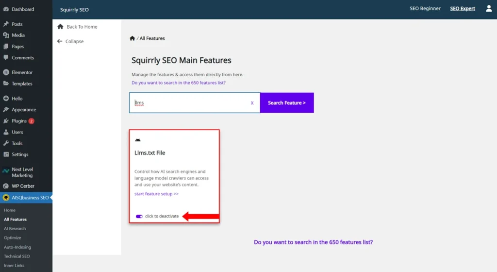Click the click to deactivate label

point(162,216)
